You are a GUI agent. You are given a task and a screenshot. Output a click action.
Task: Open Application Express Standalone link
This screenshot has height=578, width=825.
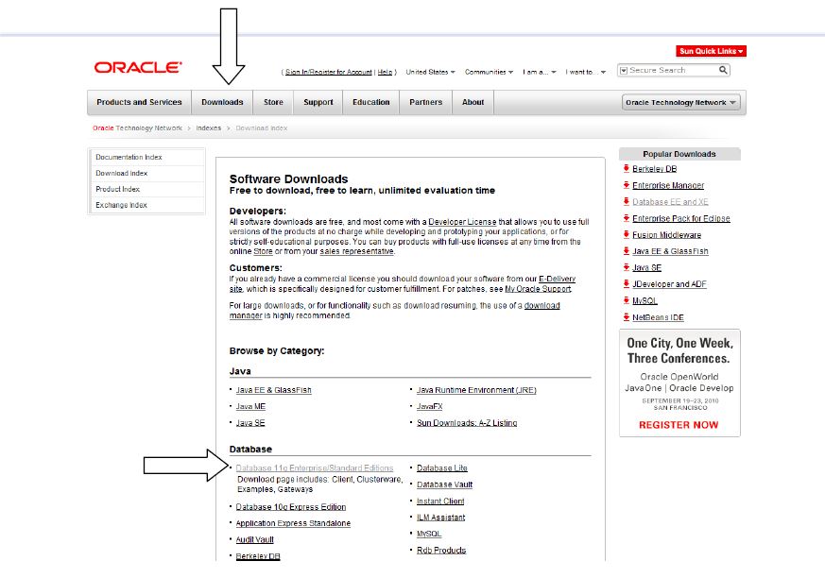[x=293, y=523]
